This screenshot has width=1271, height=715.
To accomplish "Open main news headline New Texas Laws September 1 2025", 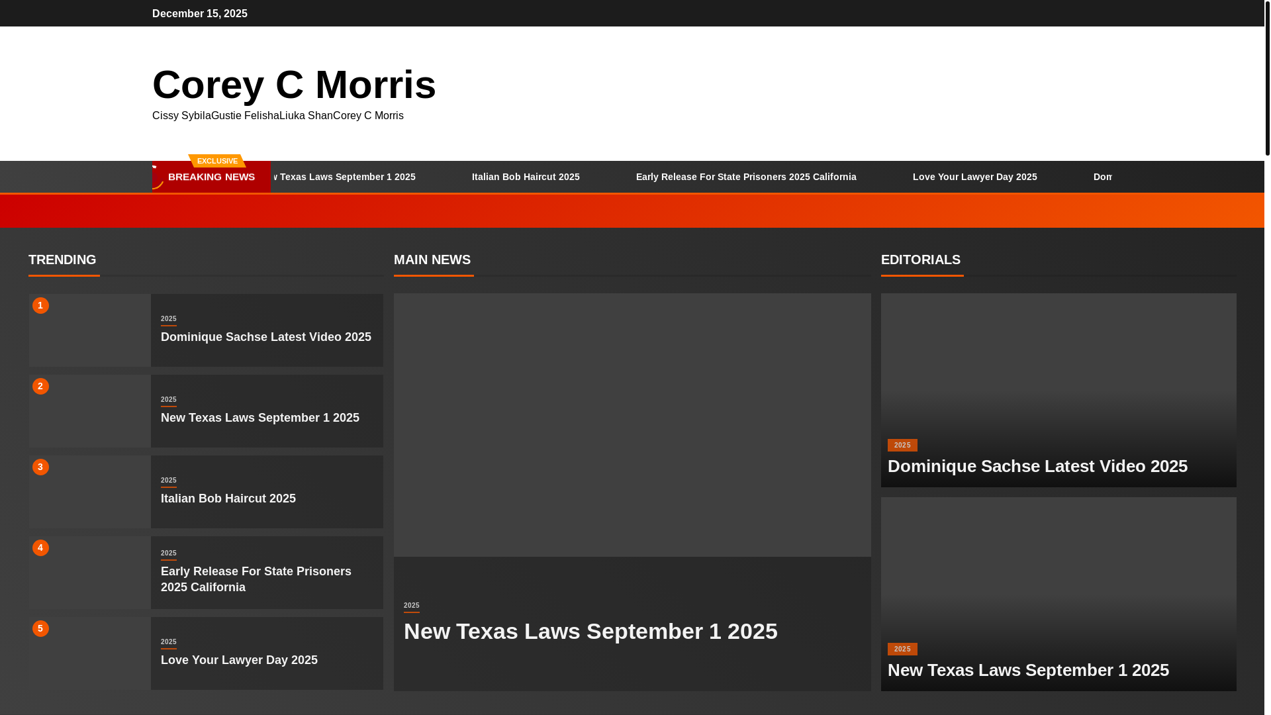I will [x=590, y=631].
